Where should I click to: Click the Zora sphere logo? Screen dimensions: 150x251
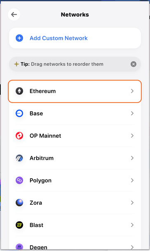pyautogui.click(x=19, y=203)
